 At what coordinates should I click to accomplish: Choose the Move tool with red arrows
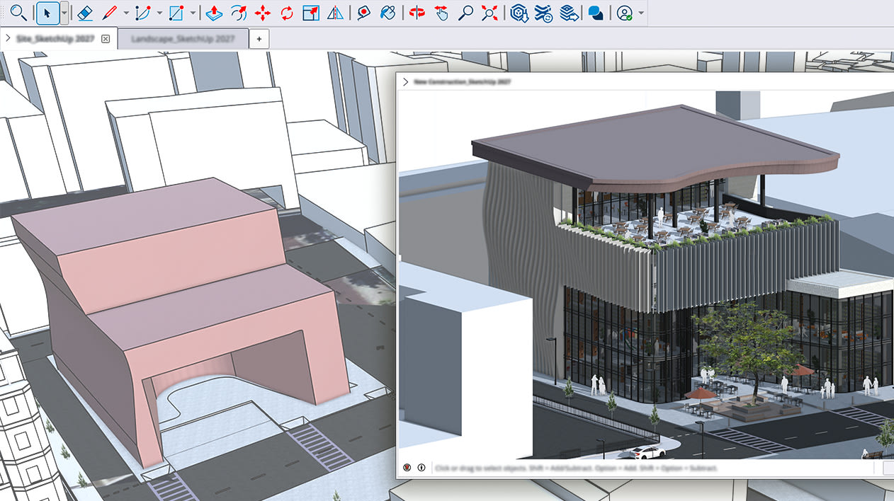263,13
